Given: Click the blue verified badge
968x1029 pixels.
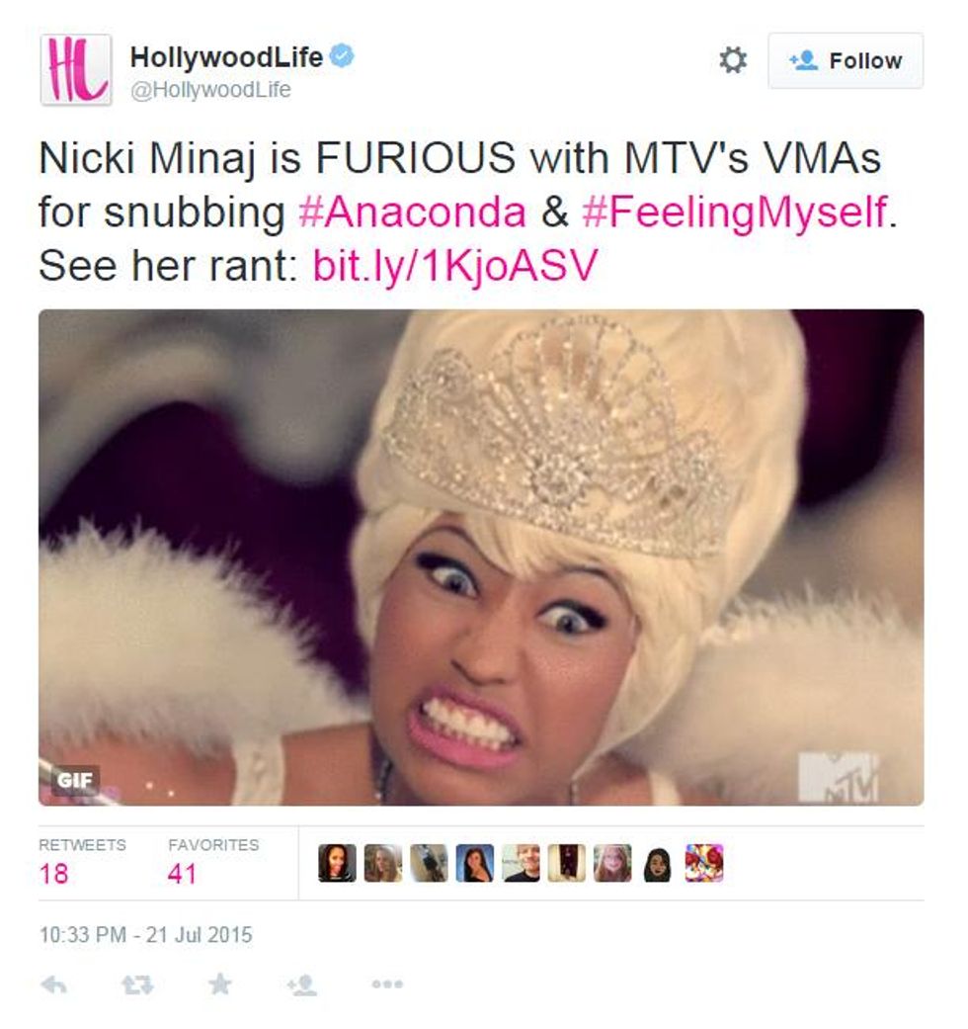Looking at the screenshot, I should tap(341, 55).
